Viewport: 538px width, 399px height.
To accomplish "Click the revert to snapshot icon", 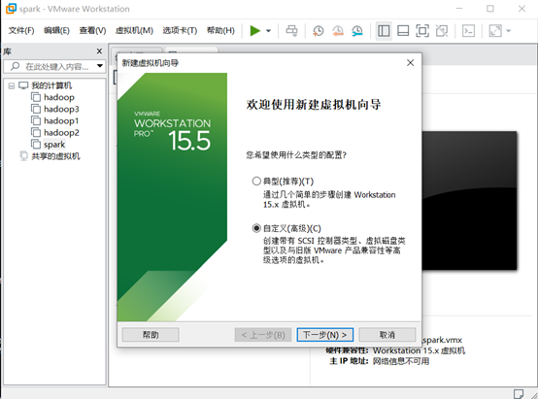I will 338,31.
